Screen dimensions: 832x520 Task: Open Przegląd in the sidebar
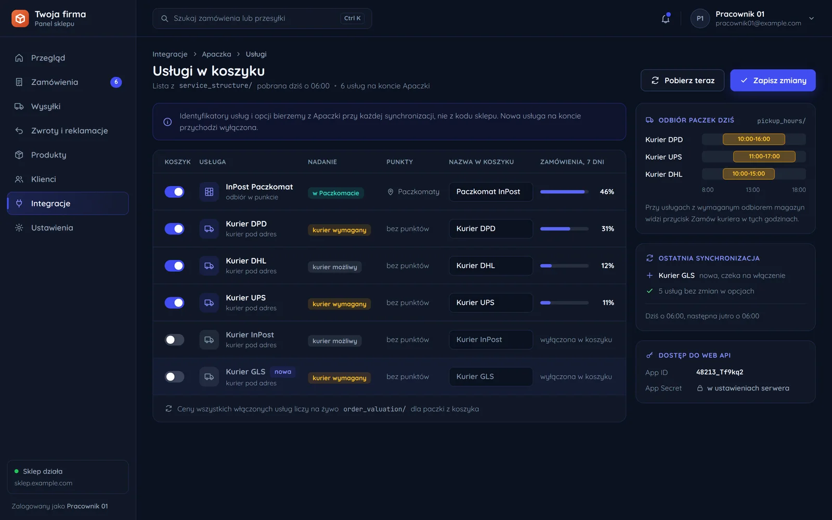click(x=68, y=58)
